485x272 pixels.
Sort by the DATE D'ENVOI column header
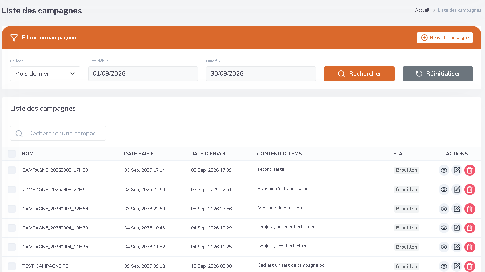(x=208, y=154)
